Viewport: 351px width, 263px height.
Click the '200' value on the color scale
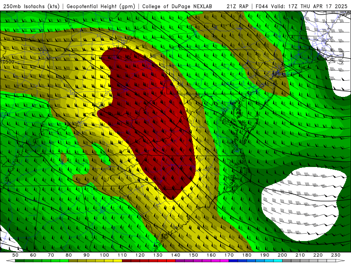coord(282,255)
